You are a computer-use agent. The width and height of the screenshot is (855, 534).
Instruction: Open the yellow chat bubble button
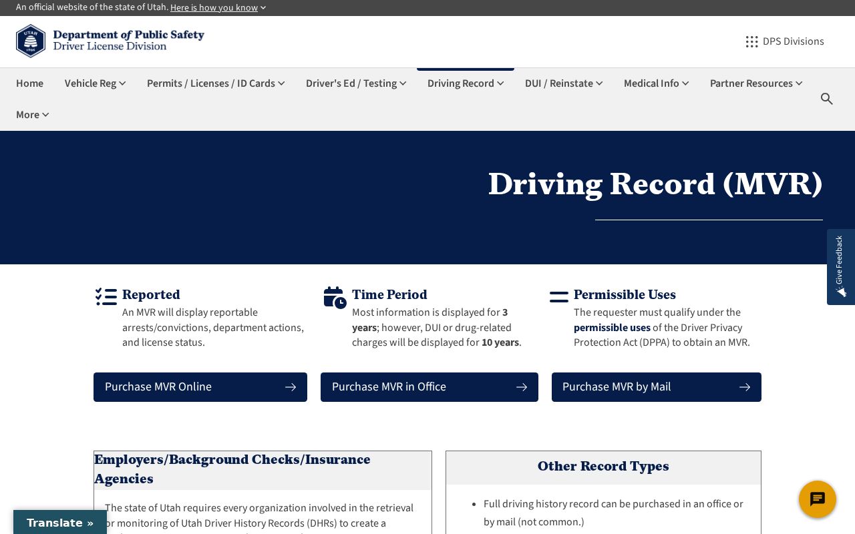point(818,499)
